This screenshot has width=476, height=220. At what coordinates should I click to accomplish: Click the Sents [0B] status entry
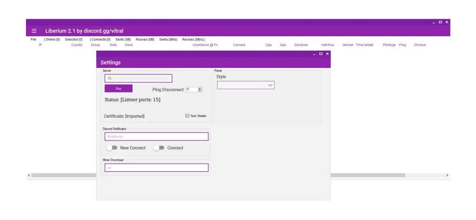click(123, 40)
